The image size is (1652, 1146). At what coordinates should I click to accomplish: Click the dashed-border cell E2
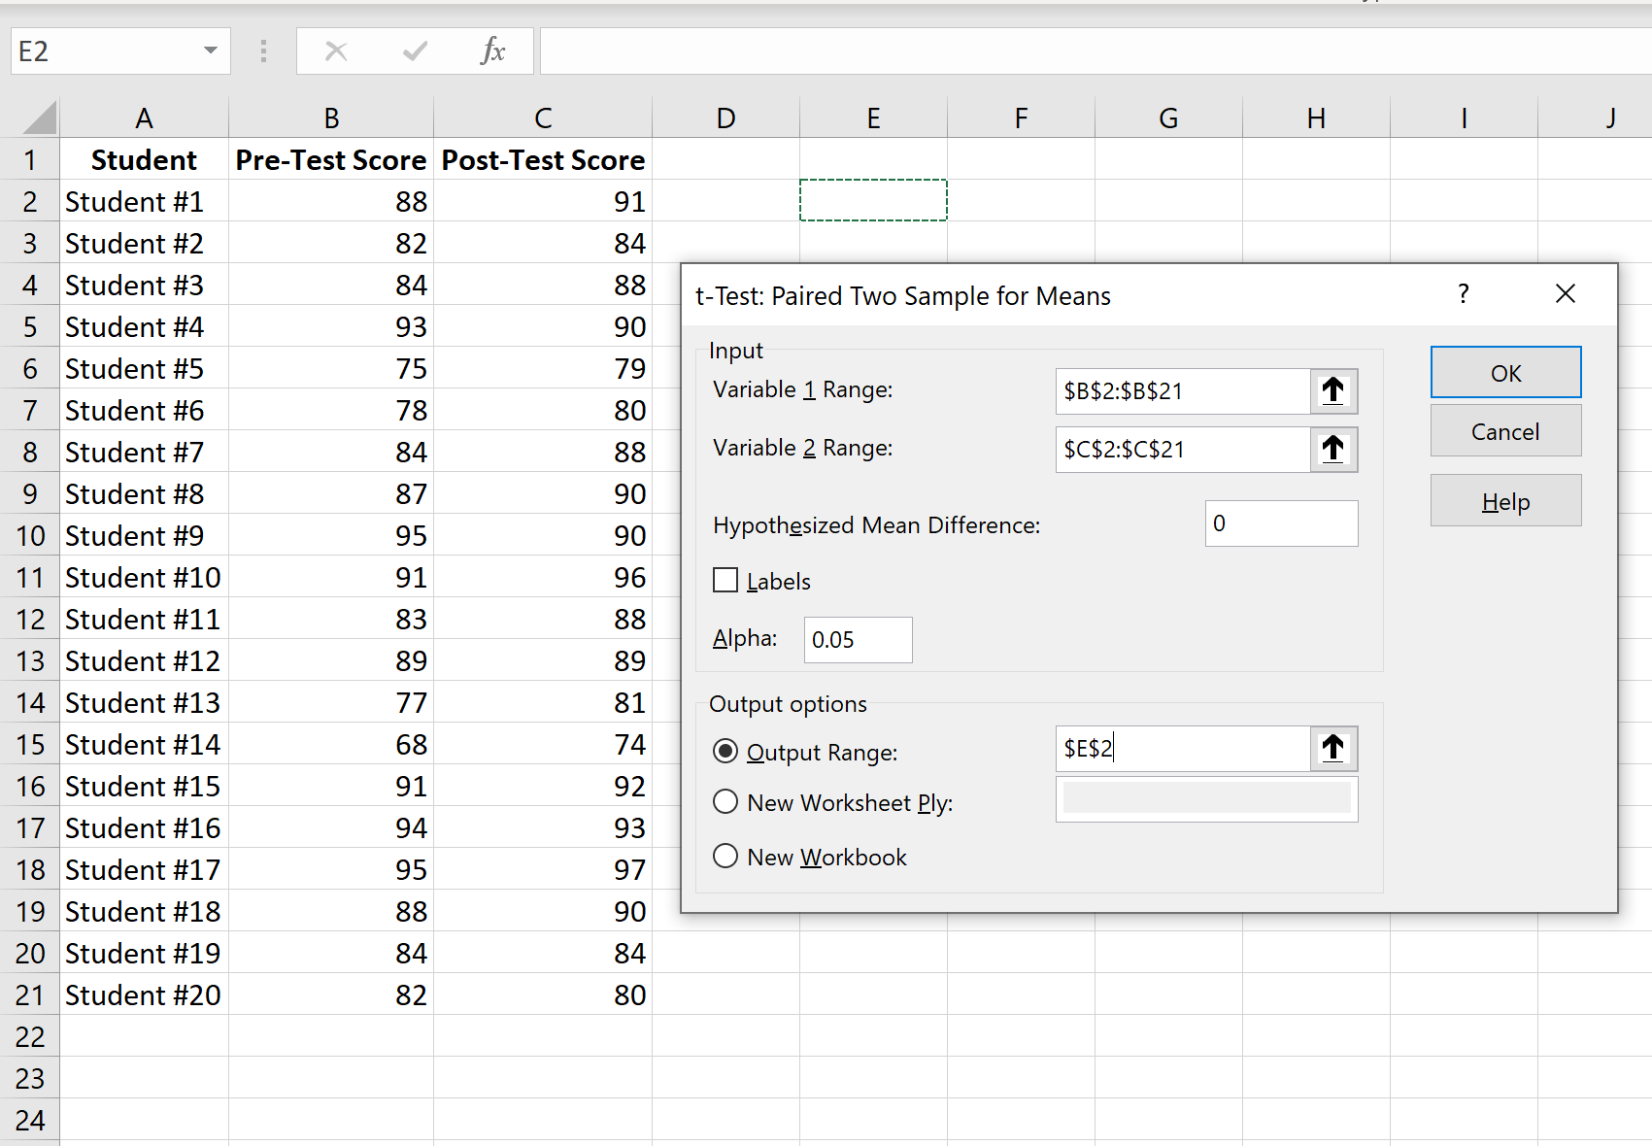873,200
